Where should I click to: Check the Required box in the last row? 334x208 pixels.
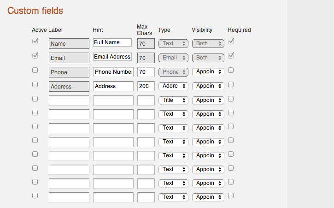pos(231,196)
